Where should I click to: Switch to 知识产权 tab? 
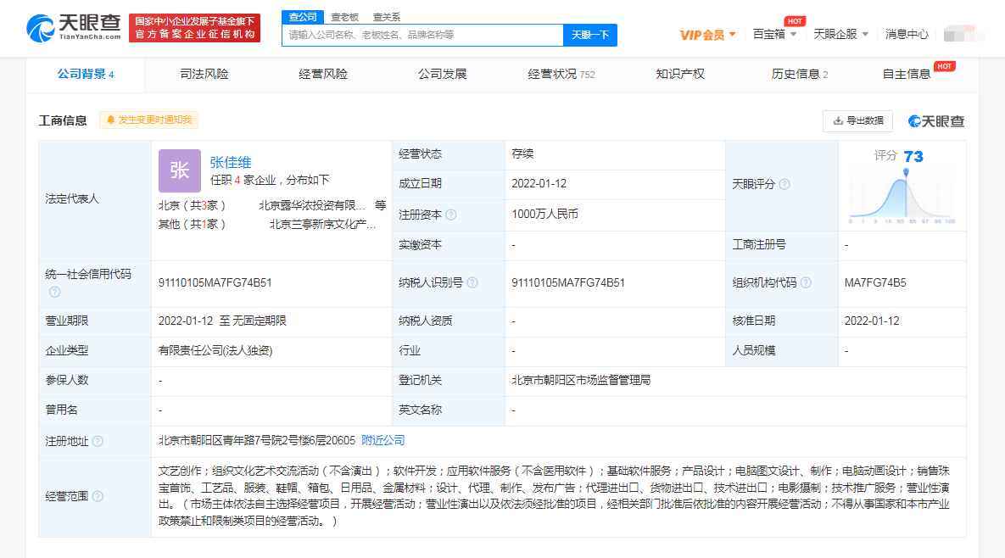[680, 75]
